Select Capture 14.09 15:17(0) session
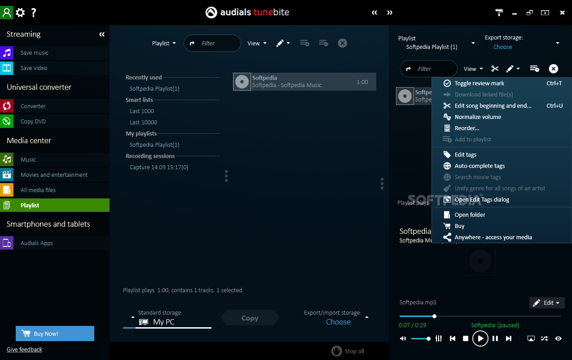 tap(159, 167)
